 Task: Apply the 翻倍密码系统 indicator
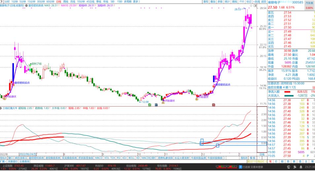coord(36,158)
